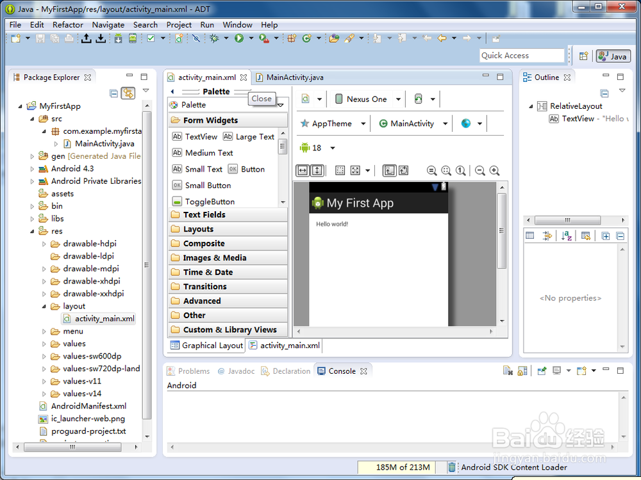Screen dimensions: 641x480
Task: Toggle Link with Editor in Package Explorer
Action: [x=128, y=93]
